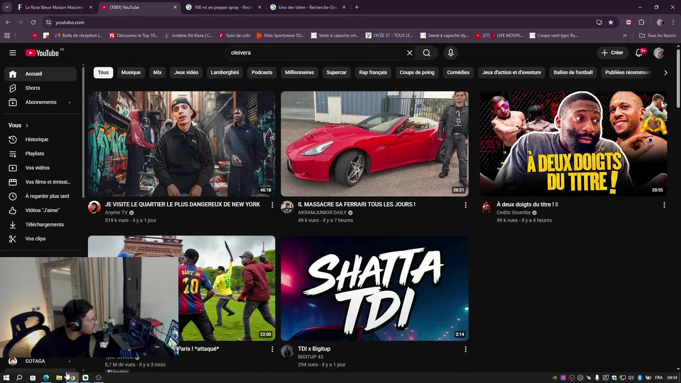This screenshot has height=383, width=681.
Task: Open Boîte de réception bookmark
Action: [x=78, y=36]
